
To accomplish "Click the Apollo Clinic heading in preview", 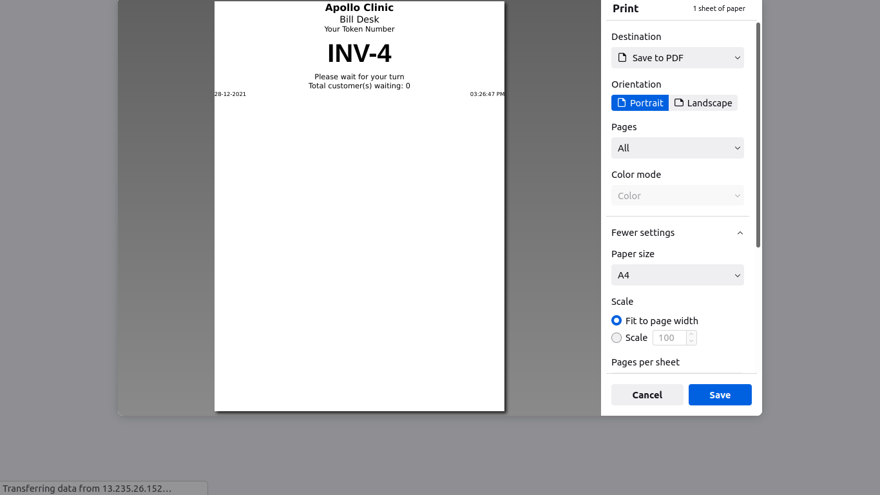I will tap(359, 8).
